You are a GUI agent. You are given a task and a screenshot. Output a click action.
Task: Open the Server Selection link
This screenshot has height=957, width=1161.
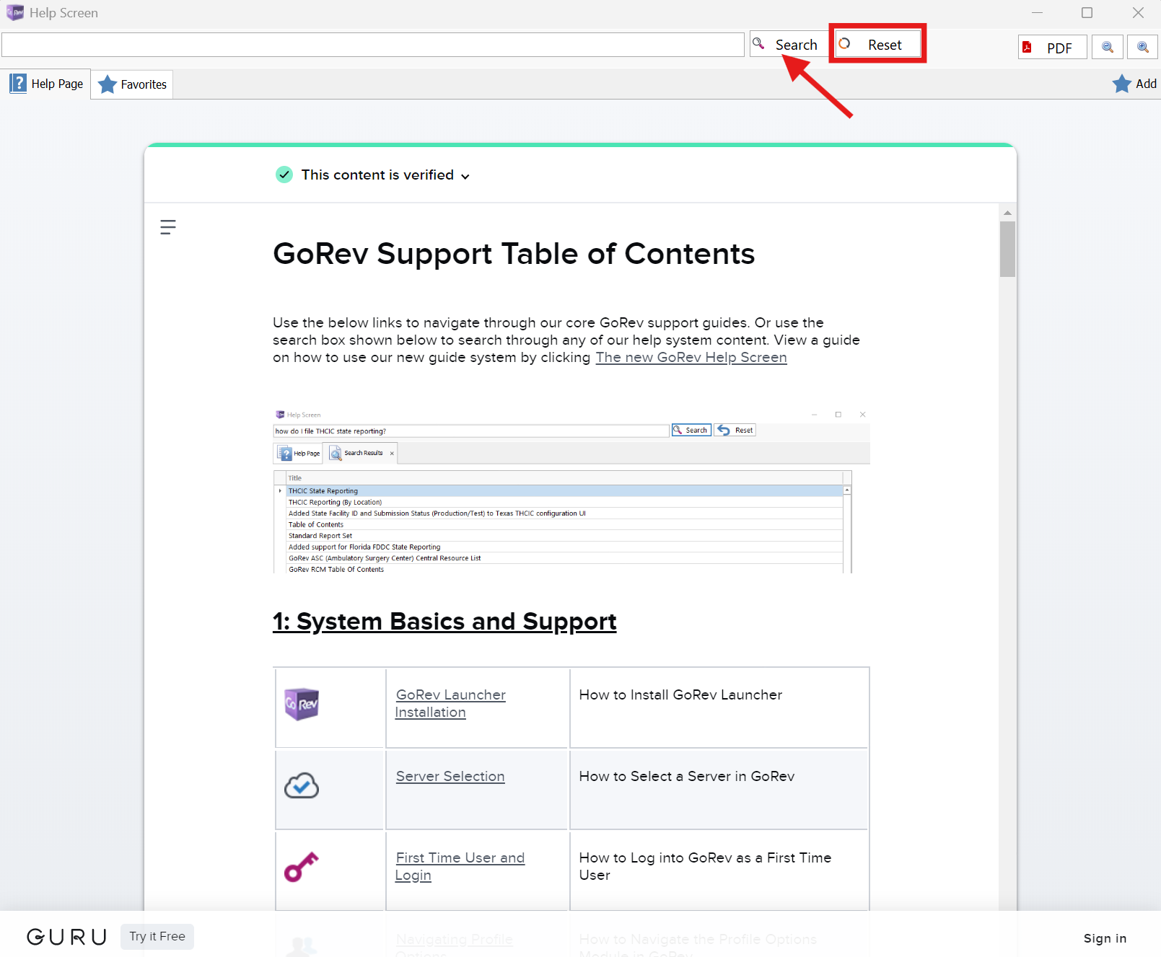point(450,776)
